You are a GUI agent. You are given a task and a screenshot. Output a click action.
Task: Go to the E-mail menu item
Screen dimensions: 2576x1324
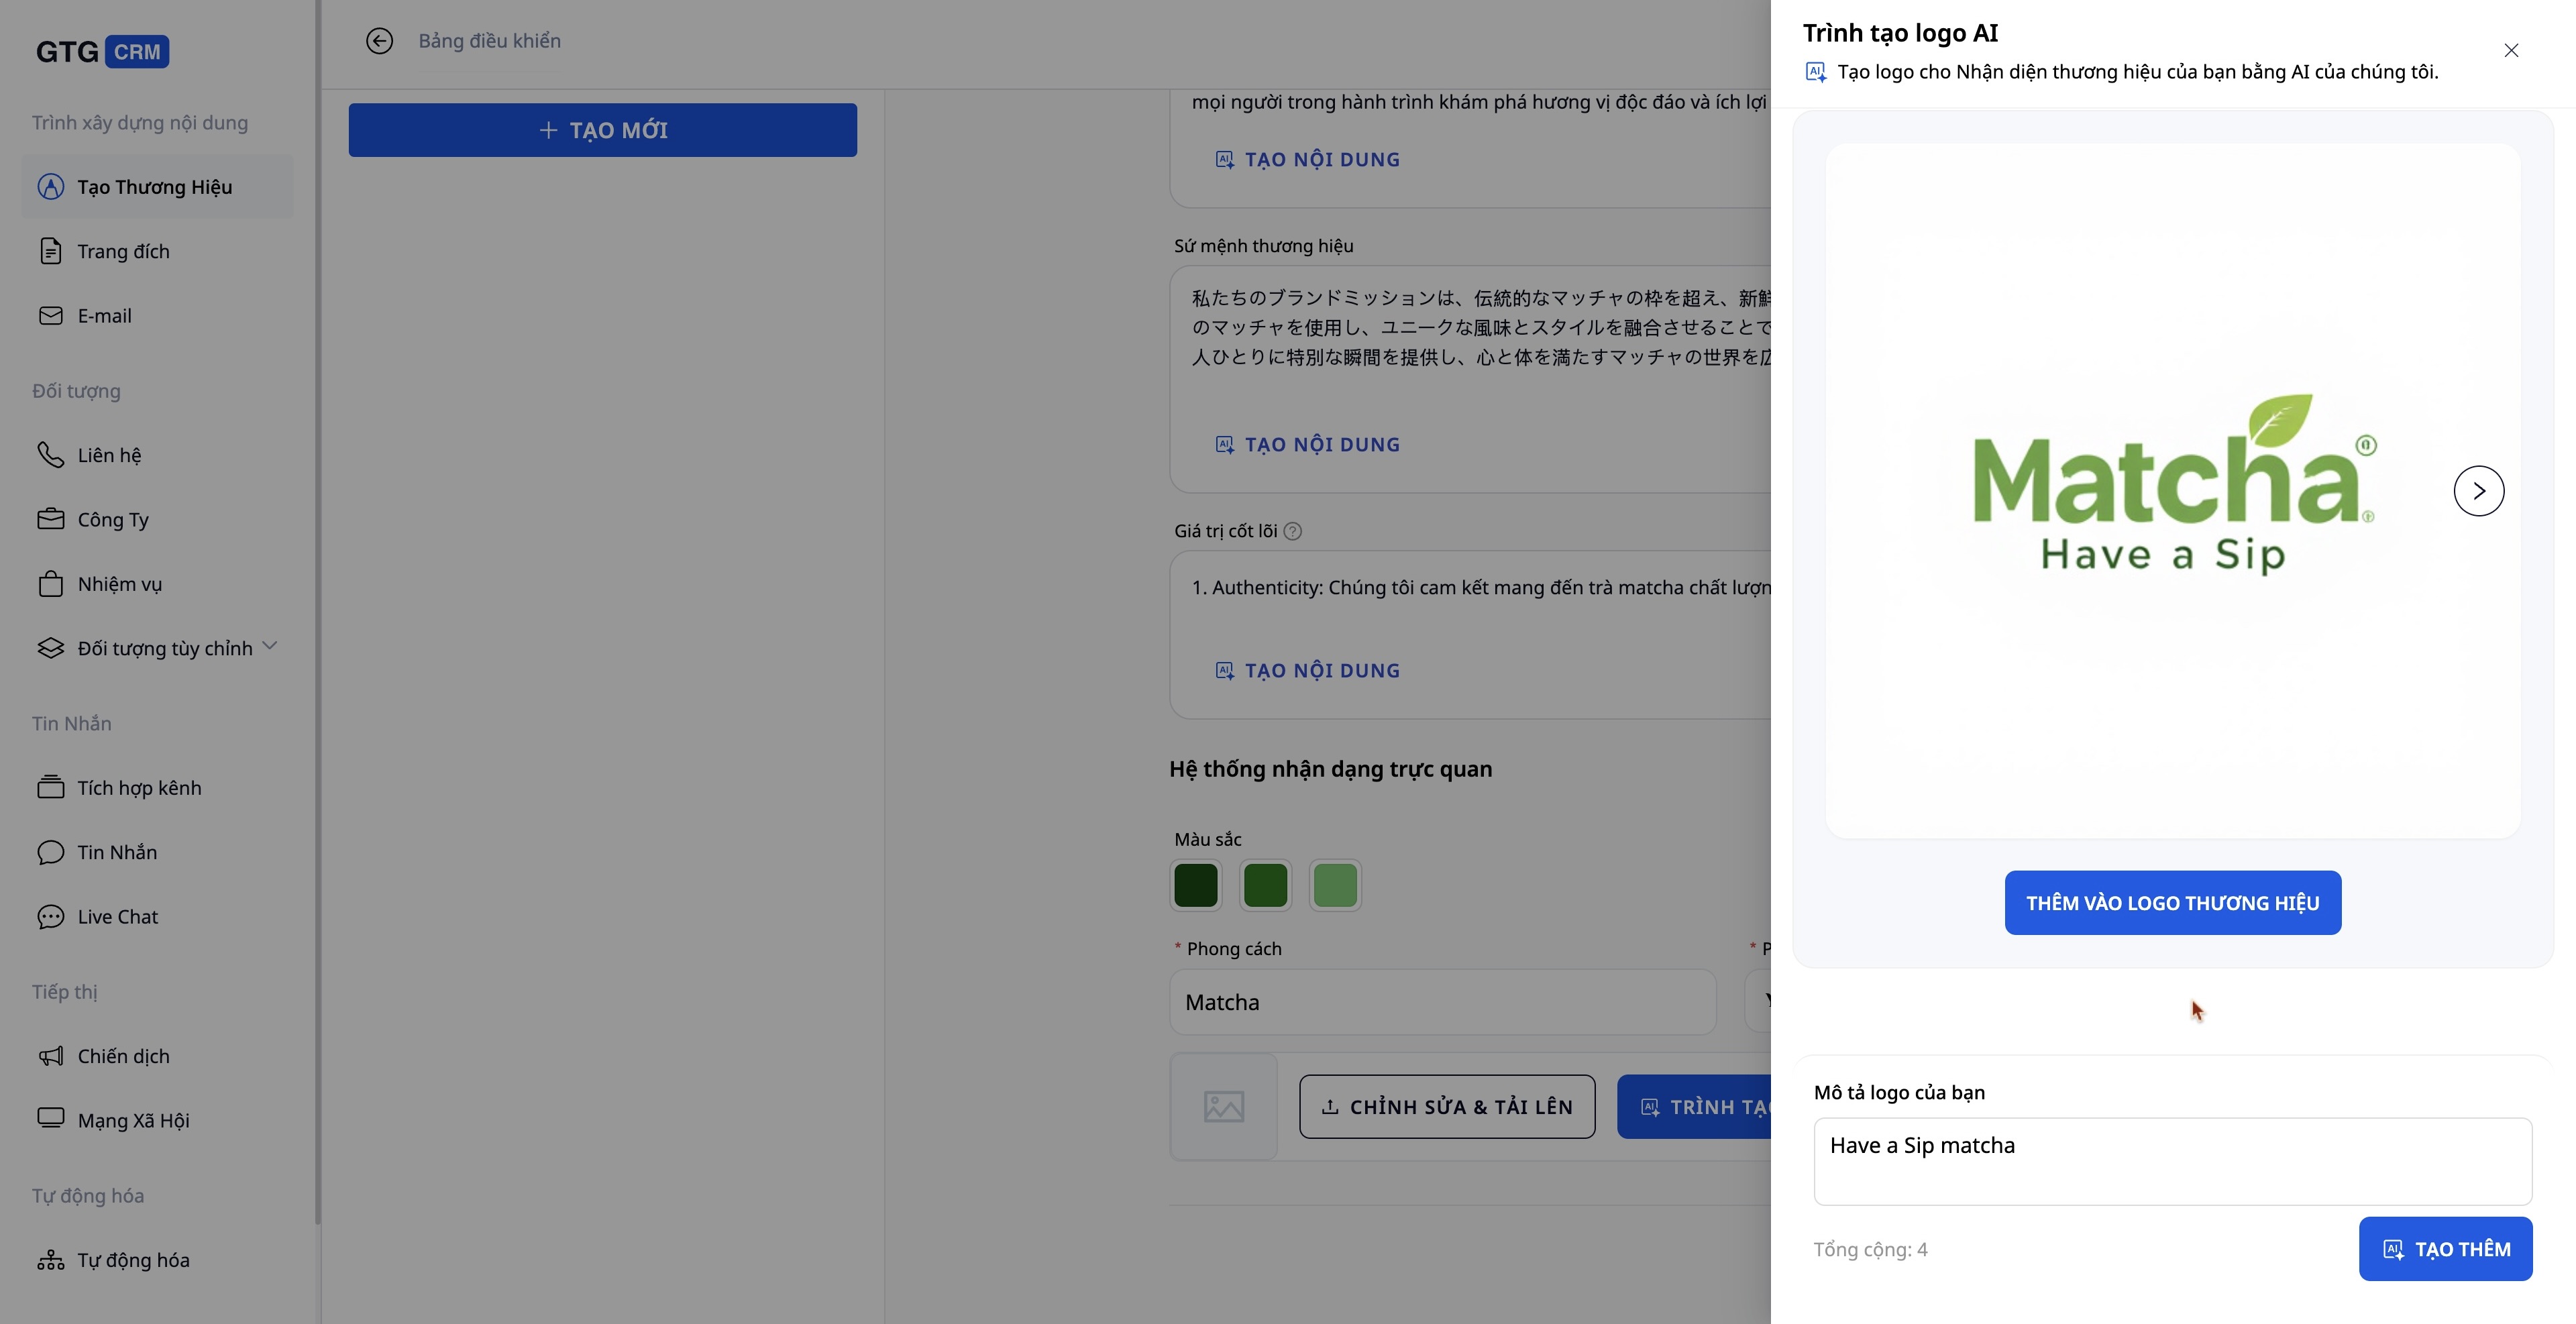coord(104,316)
